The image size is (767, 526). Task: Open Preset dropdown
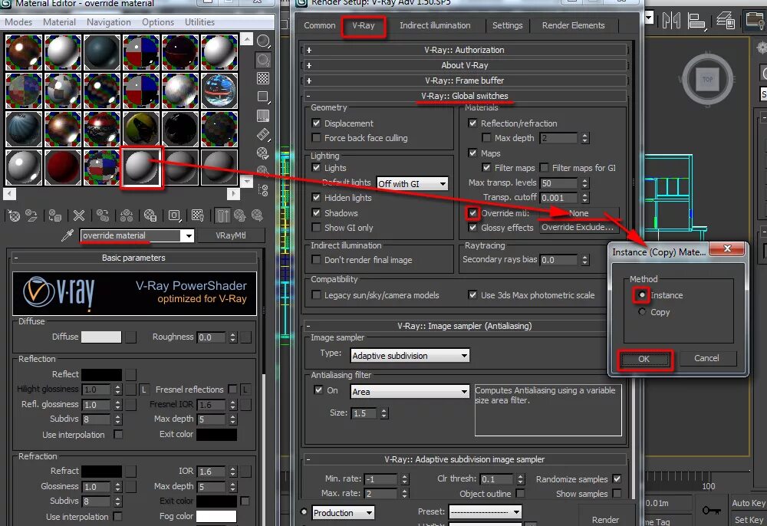[486, 512]
